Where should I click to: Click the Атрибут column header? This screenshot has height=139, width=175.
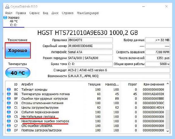pyautogui.click(x=27, y=84)
